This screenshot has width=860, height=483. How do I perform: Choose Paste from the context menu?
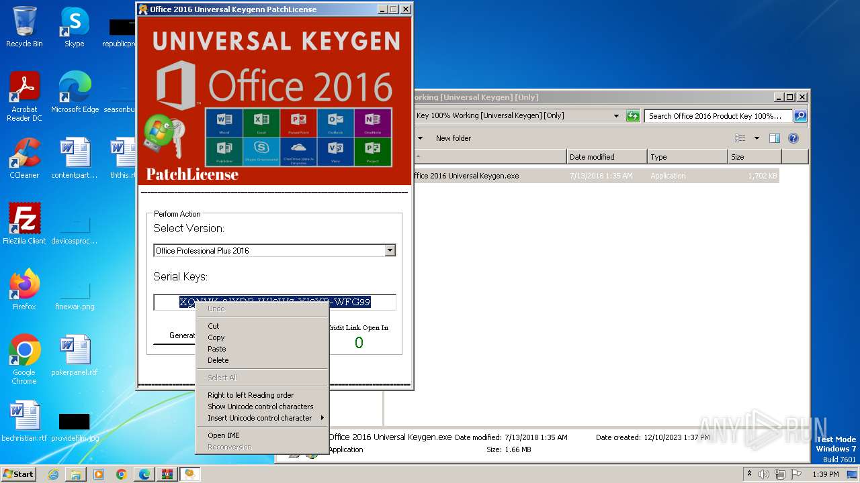tap(261, 349)
